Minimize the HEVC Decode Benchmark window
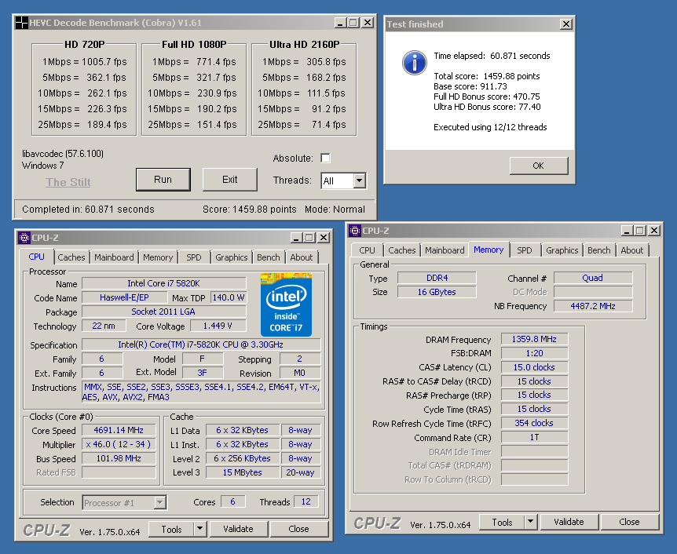 [340, 23]
